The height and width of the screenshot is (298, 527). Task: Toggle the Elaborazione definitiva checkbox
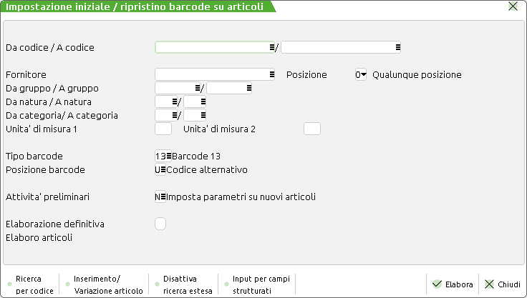point(160,224)
